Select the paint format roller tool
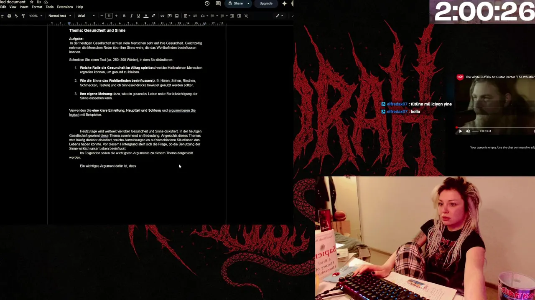 (23, 16)
